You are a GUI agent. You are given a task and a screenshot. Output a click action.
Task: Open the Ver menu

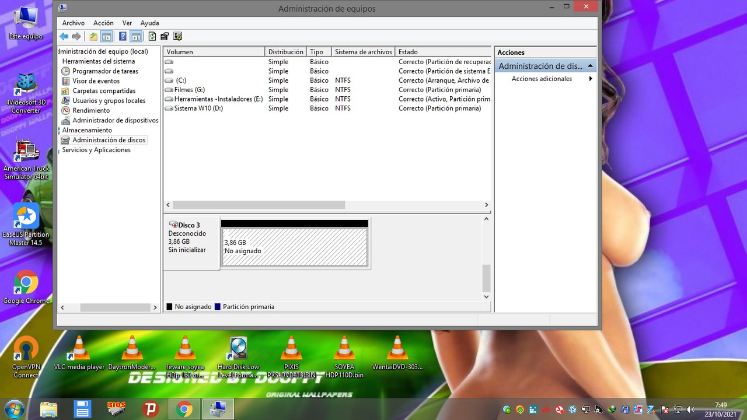tap(127, 23)
